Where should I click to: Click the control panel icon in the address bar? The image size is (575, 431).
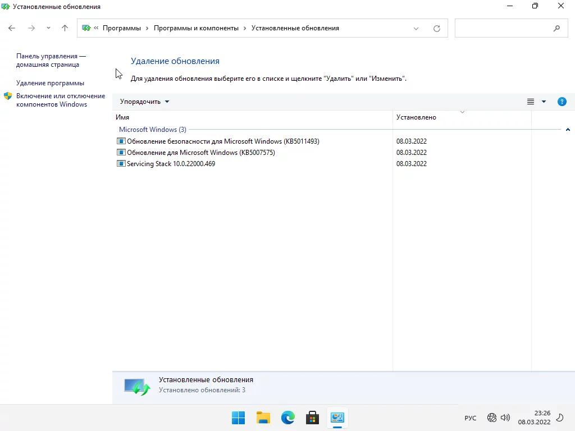[86, 28]
